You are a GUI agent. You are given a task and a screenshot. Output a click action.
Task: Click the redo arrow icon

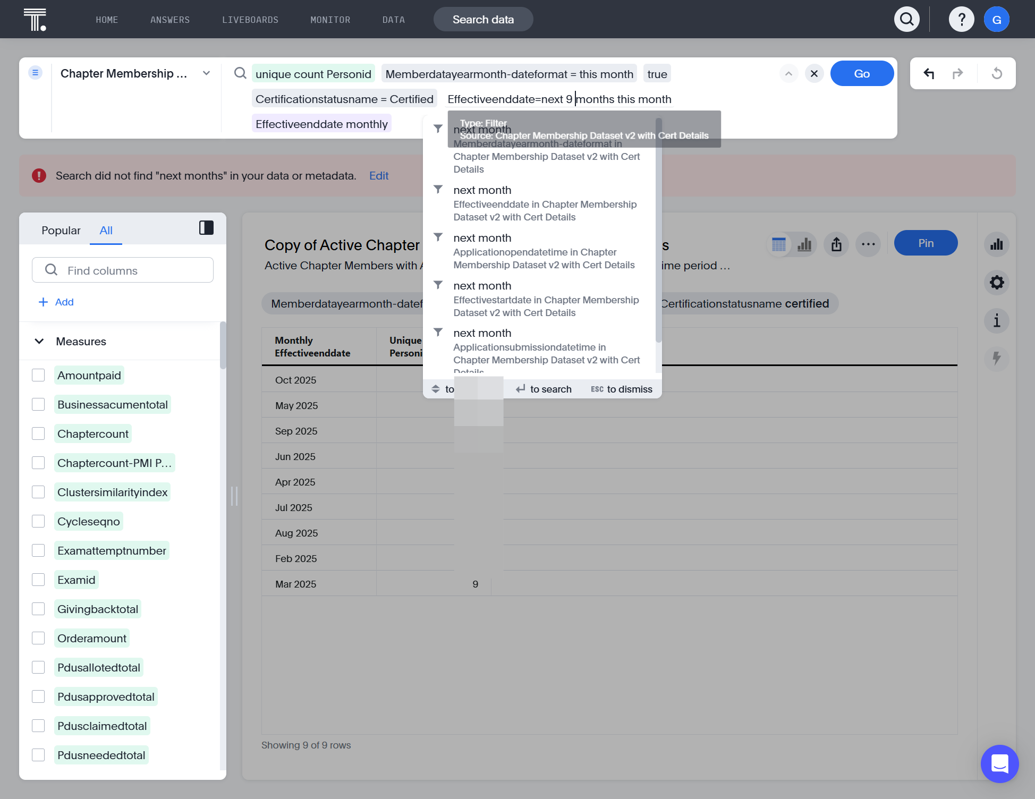pos(957,73)
